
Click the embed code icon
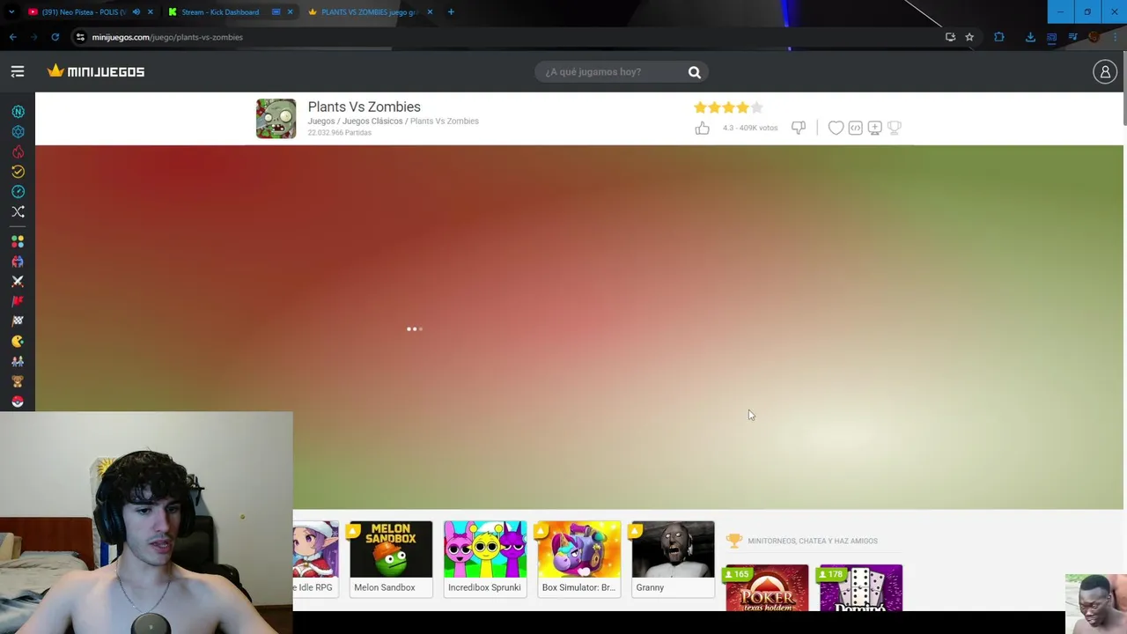[x=855, y=129]
